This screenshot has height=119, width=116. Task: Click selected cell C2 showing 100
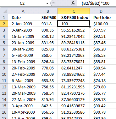pyautogui.click(x=74, y=24)
